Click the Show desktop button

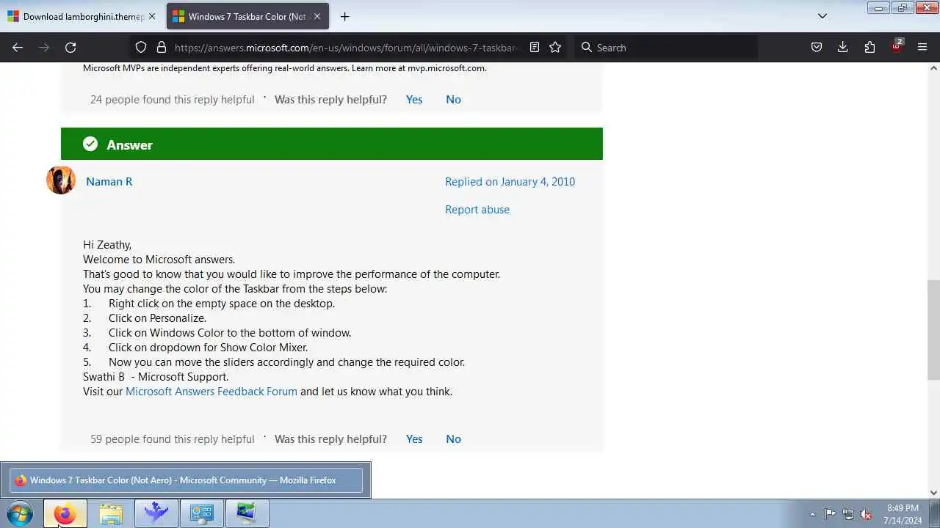pos(934,514)
